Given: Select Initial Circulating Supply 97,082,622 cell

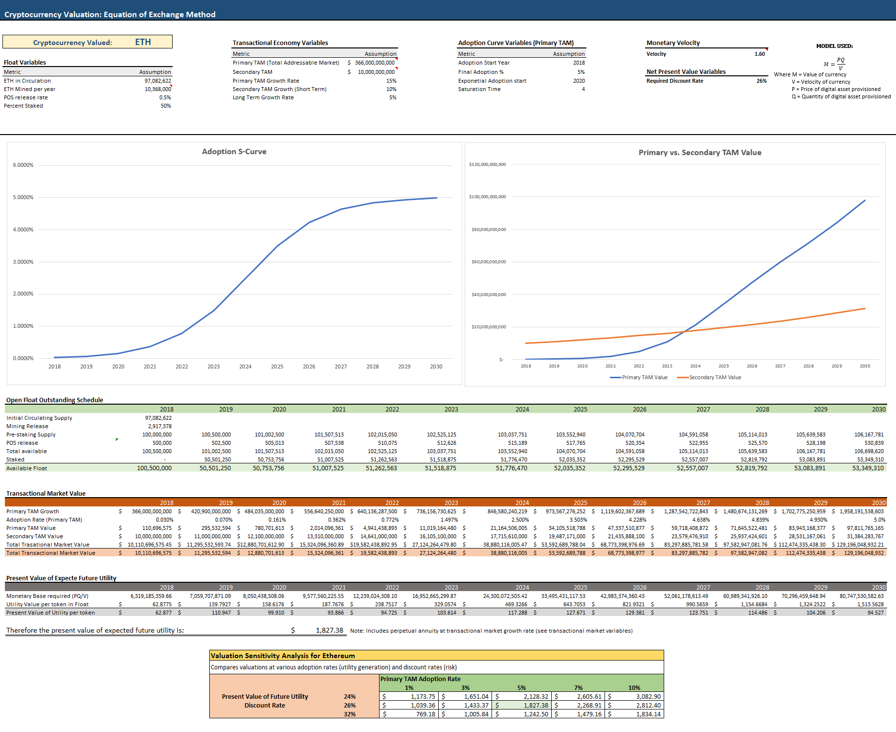Looking at the screenshot, I should coord(158,418).
